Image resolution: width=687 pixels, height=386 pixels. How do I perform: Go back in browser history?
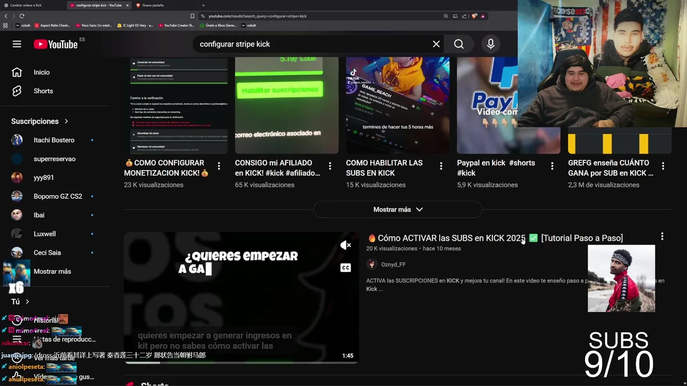click(x=5, y=16)
